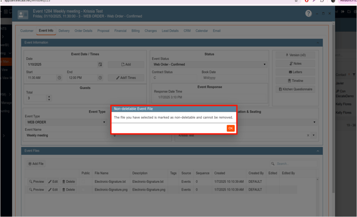Edit the Electronic-Signature.png file
The image size is (357, 217).
53,190
